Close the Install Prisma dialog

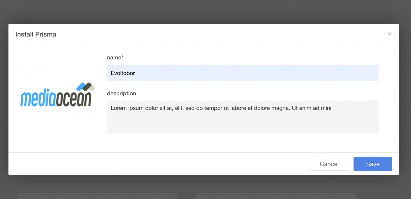[x=389, y=34]
